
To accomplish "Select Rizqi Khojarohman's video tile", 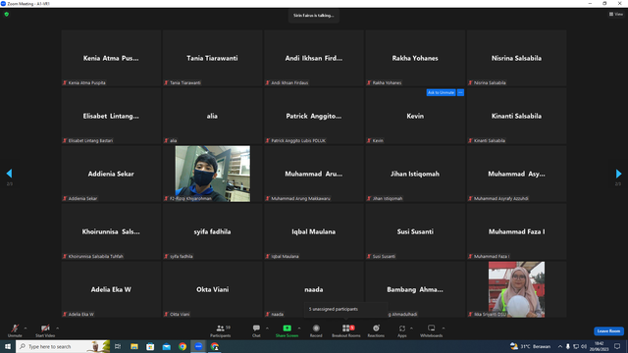I will click(212, 174).
